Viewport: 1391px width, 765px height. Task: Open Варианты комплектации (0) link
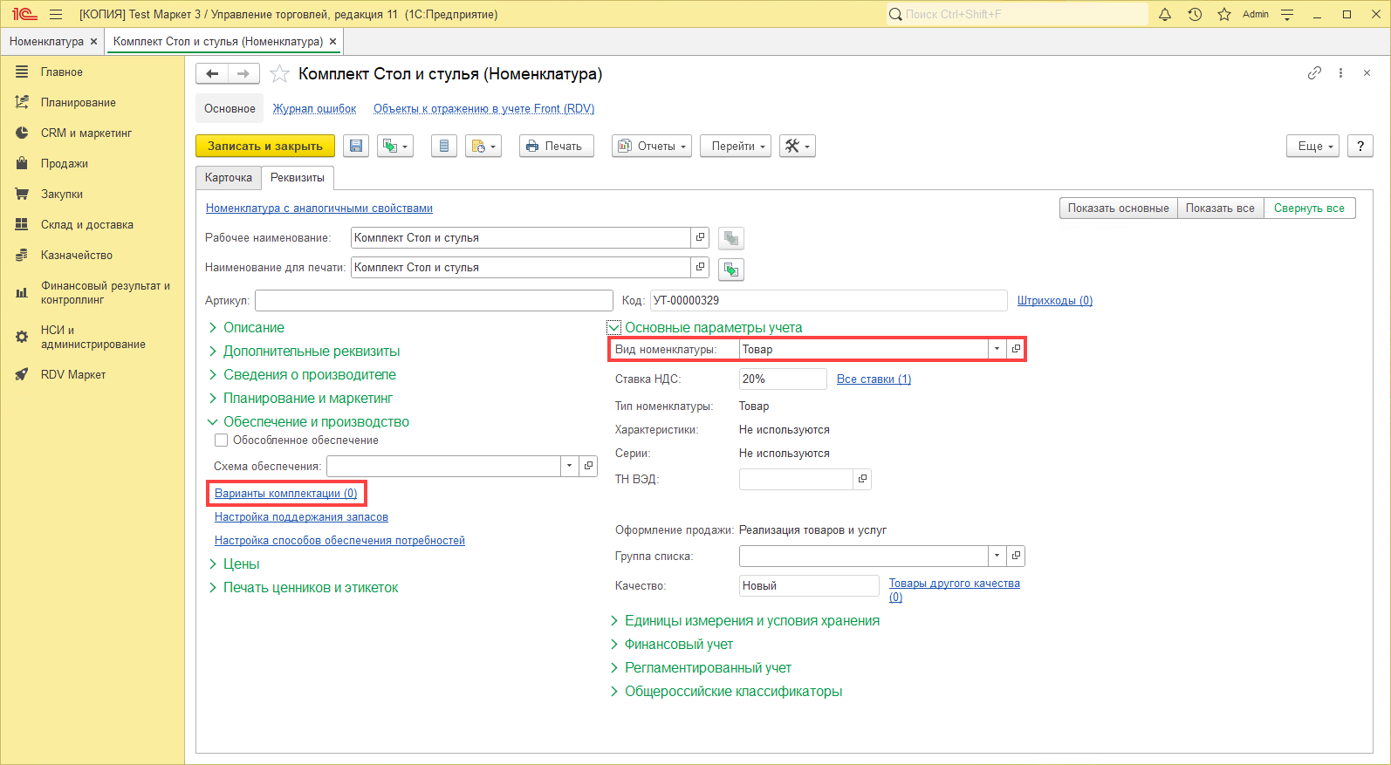(x=285, y=494)
